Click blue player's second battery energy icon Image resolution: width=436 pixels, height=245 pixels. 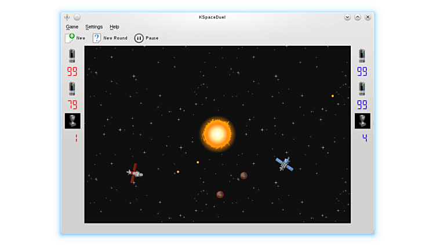362,89
